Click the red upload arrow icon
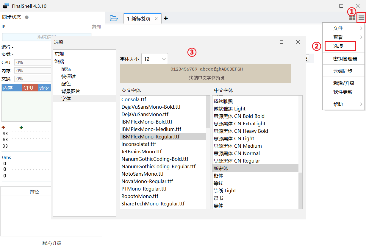366x248 pixels. pos(4,127)
